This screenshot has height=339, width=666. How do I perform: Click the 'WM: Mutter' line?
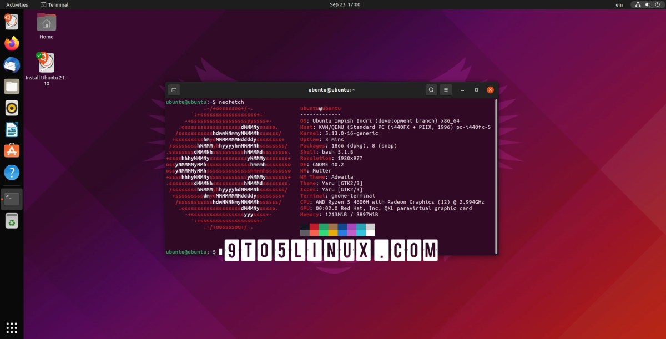[316, 171]
